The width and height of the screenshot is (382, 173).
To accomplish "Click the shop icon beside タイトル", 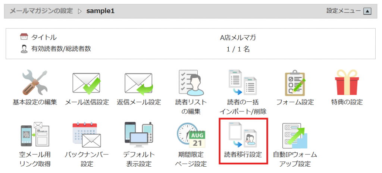I will [24, 37].
